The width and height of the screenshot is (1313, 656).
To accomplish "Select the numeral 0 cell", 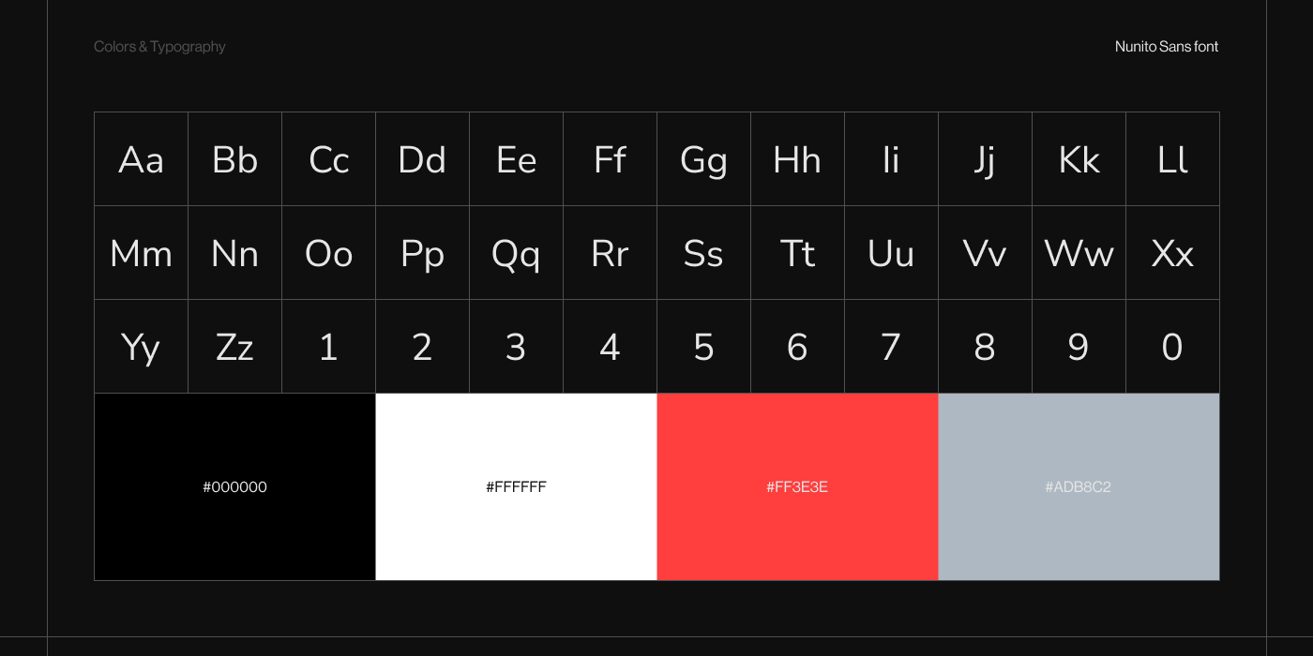I will click(1172, 347).
